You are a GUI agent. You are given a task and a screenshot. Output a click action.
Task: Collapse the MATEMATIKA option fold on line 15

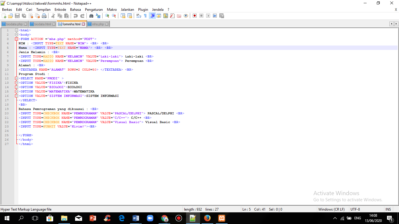(16, 91)
